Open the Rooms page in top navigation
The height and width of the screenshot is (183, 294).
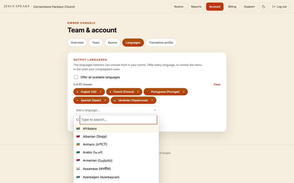point(179,6)
